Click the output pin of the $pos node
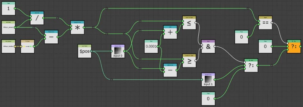This screenshot has height=107, width=303. [x=91, y=51]
